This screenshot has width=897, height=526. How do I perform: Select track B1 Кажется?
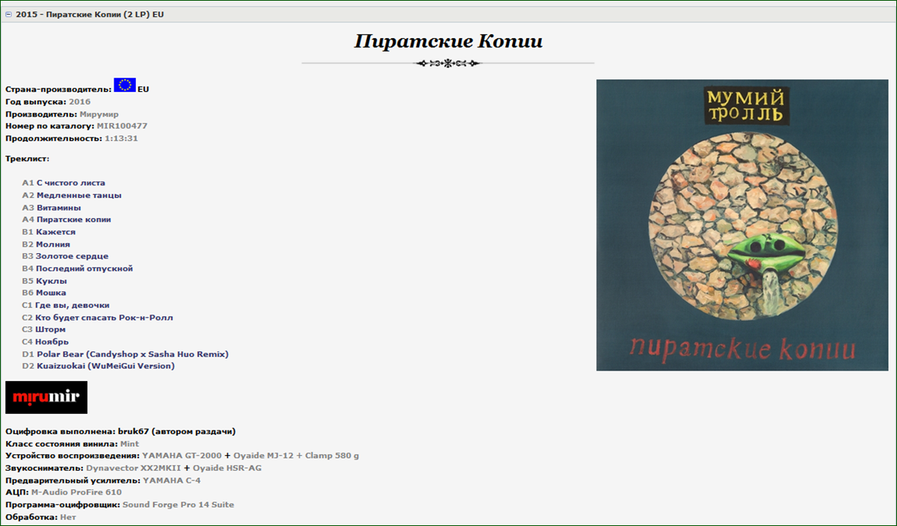click(49, 232)
